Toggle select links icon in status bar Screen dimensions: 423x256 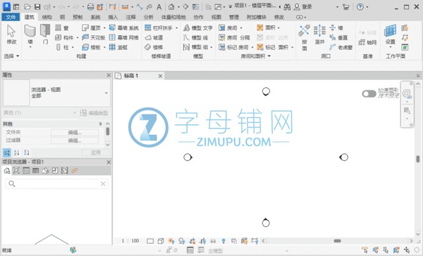pos(365,250)
